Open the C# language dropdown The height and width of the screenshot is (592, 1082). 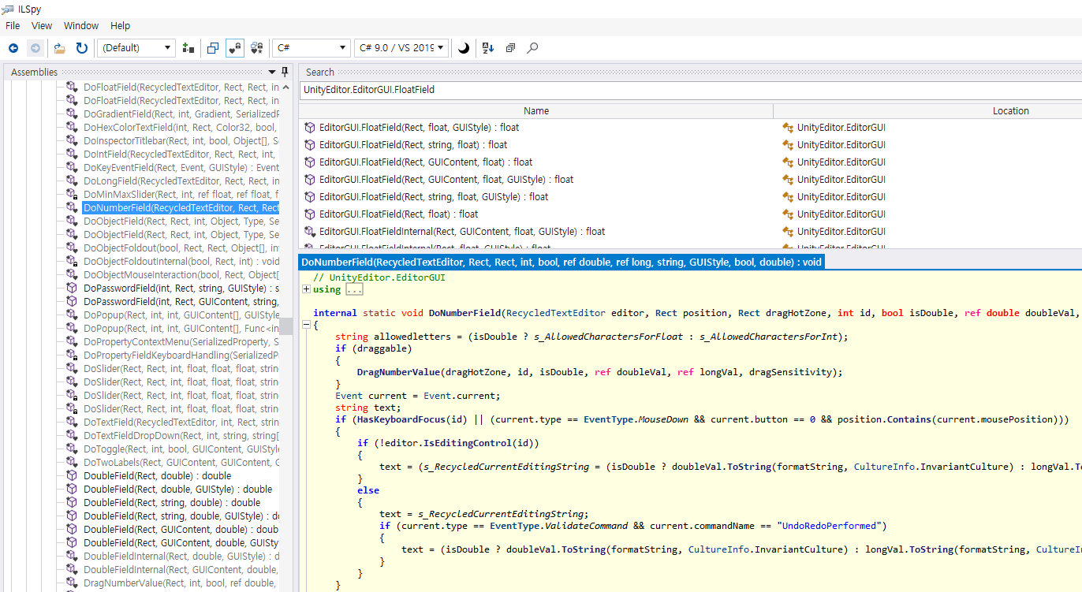[310, 48]
